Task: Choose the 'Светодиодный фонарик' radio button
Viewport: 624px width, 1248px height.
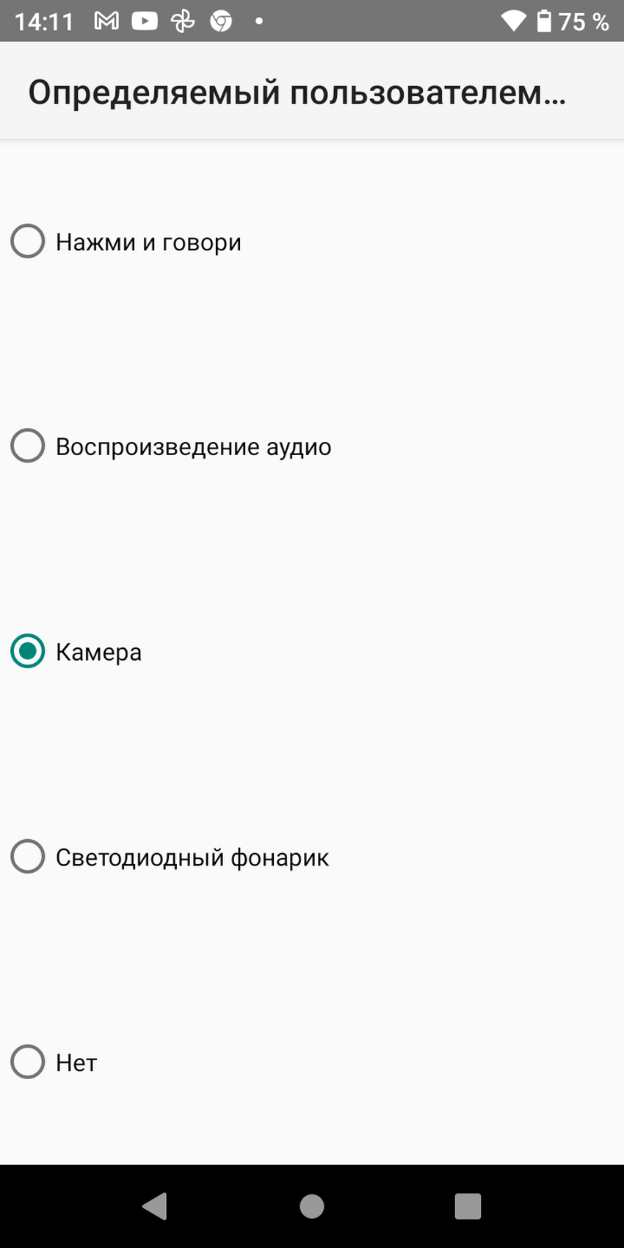Action: click(x=28, y=857)
